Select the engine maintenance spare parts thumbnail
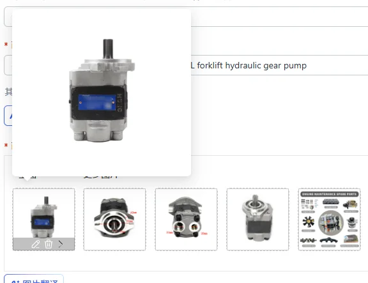 (329, 219)
